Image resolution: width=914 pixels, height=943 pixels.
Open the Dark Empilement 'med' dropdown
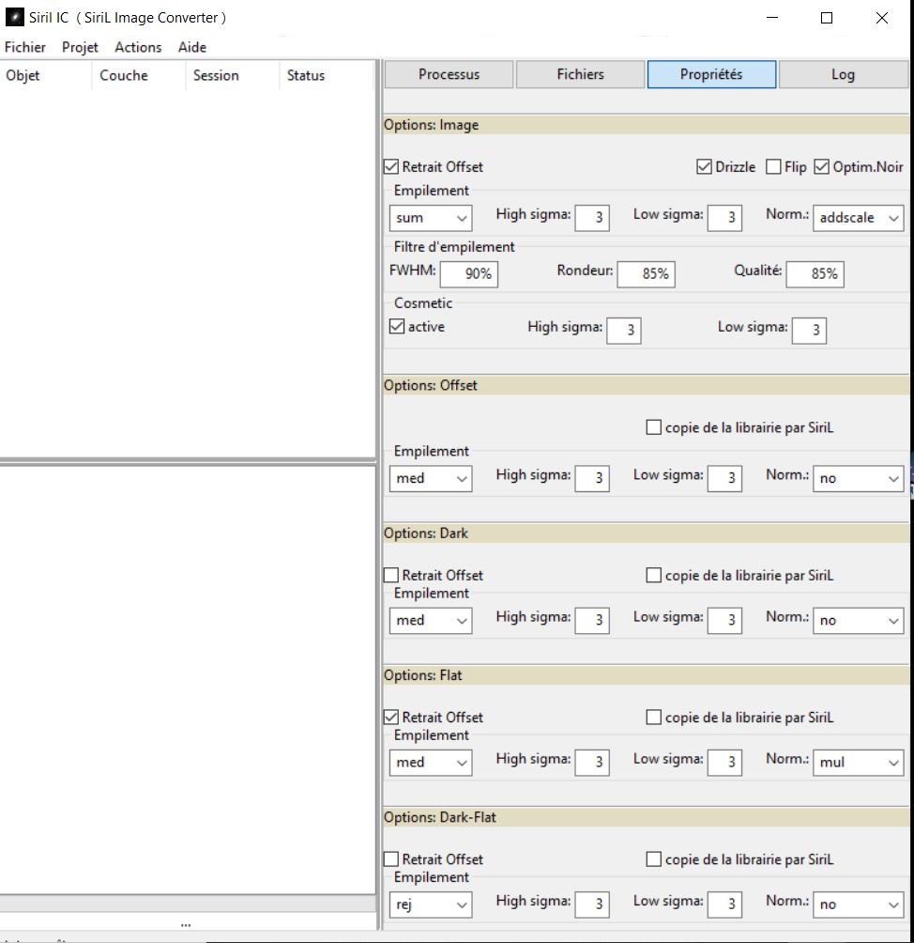(x=431, y=621)
